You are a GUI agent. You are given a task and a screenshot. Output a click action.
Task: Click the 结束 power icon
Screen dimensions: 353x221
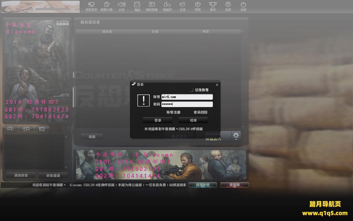243,5
